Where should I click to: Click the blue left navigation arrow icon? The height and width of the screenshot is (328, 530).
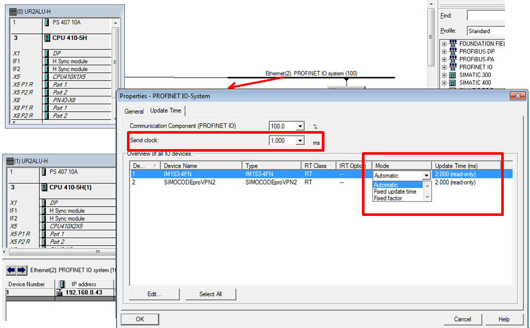point(11,270)
